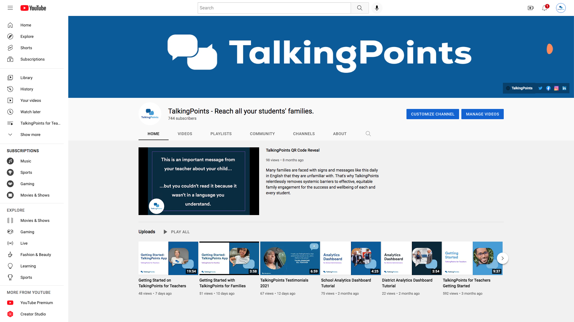Switch to the VIDEOS tab

(185, 134)
